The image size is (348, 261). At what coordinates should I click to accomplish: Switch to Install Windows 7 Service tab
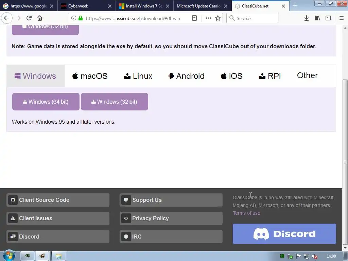[144, 6]
